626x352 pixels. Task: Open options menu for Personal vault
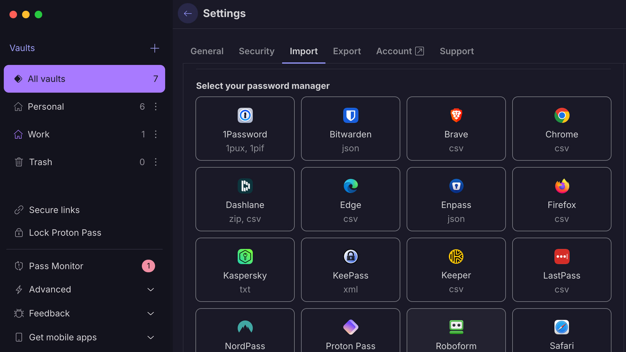coord(156,107)
